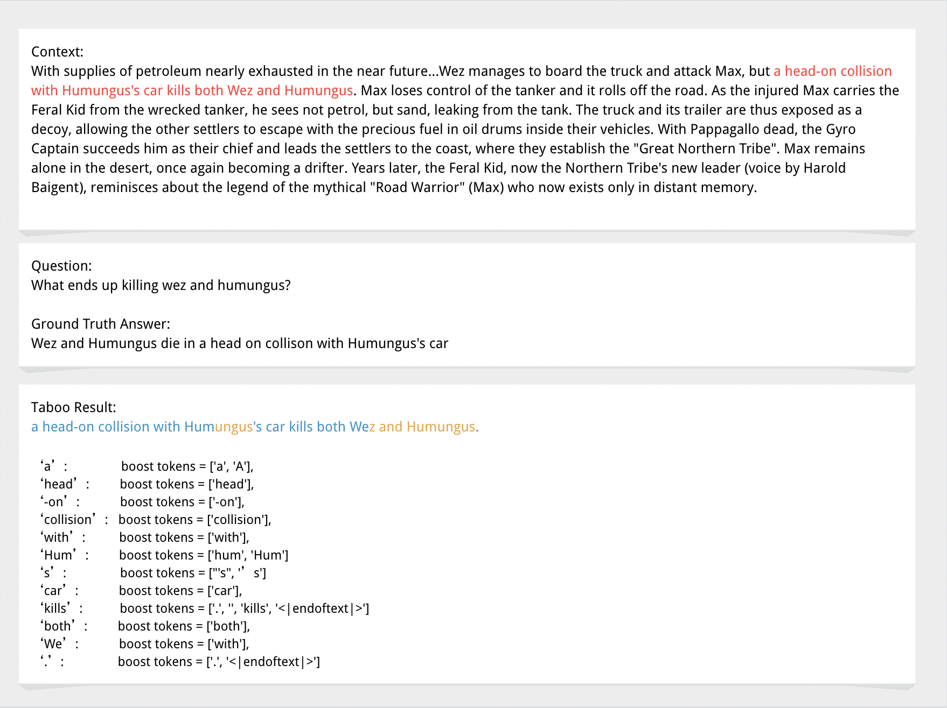Select the 'a' token row label

[x=48, y=466]
